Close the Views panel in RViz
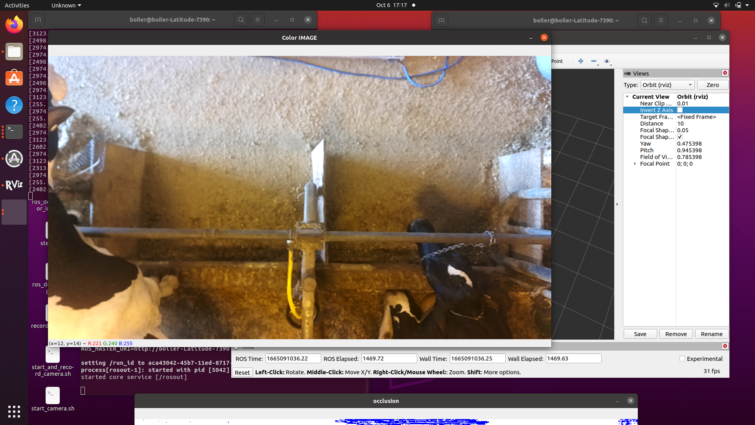755x425 pixels. coord(725,73)
